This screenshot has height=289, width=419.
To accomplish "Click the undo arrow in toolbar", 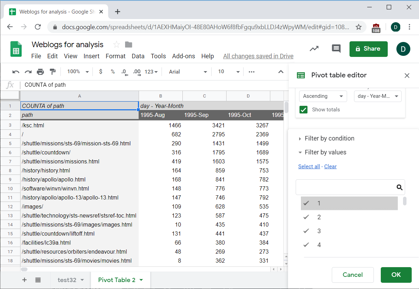I will point(16,72).
